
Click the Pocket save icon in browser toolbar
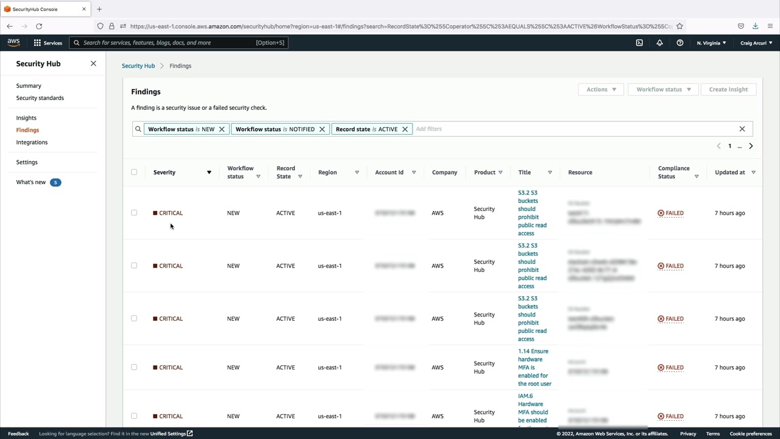[x=741, y=26]
